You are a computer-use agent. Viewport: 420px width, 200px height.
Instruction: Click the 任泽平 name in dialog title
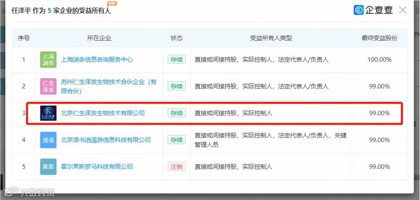click(x=21, y=11)
